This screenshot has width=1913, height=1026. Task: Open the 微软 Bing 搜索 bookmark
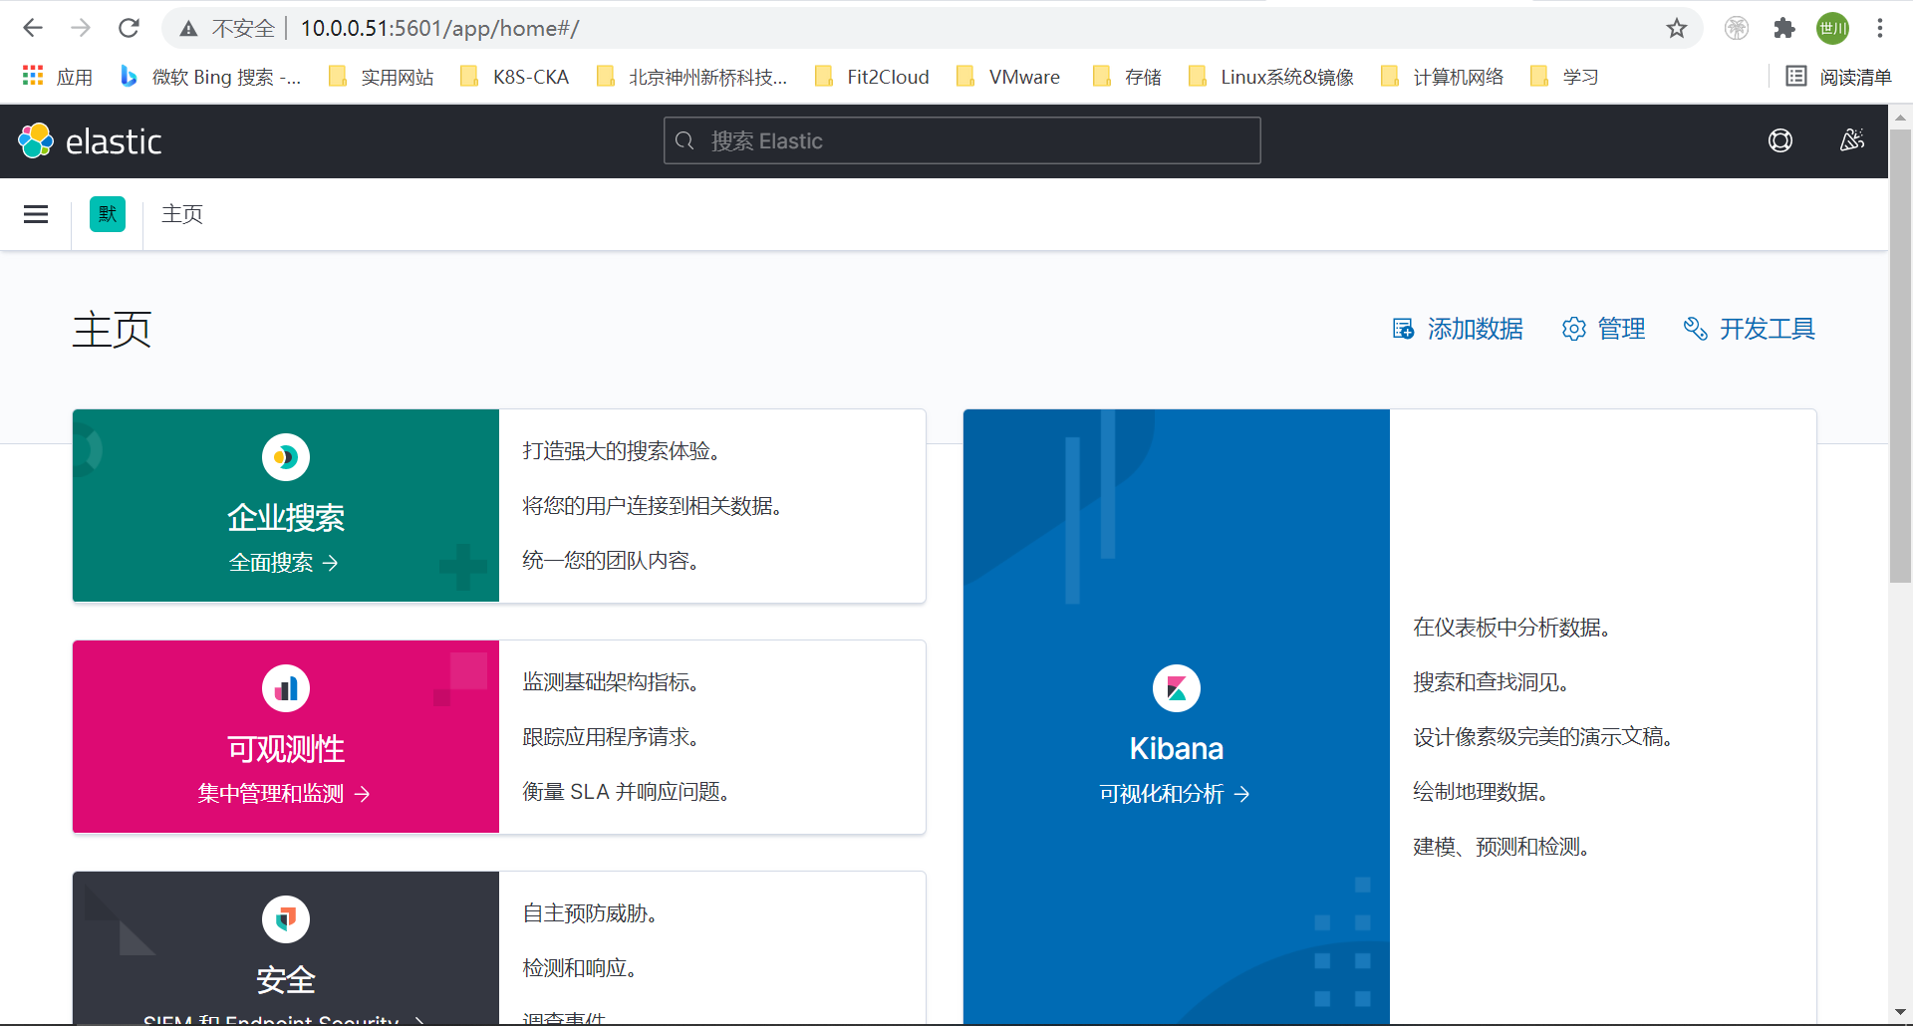click(210, 77)
